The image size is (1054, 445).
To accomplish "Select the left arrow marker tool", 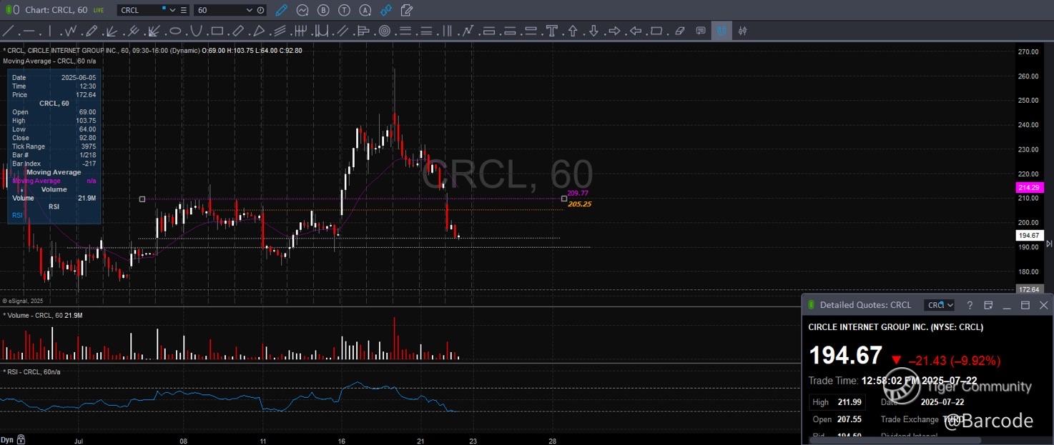I will [635, 31].
